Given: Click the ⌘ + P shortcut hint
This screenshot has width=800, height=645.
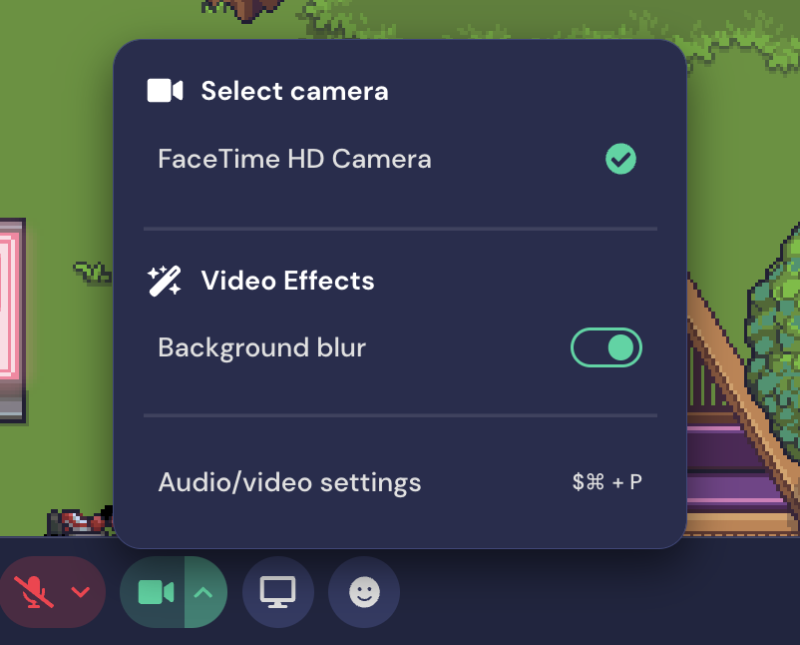Looking at the screenshot, I should tap(607, 481).
